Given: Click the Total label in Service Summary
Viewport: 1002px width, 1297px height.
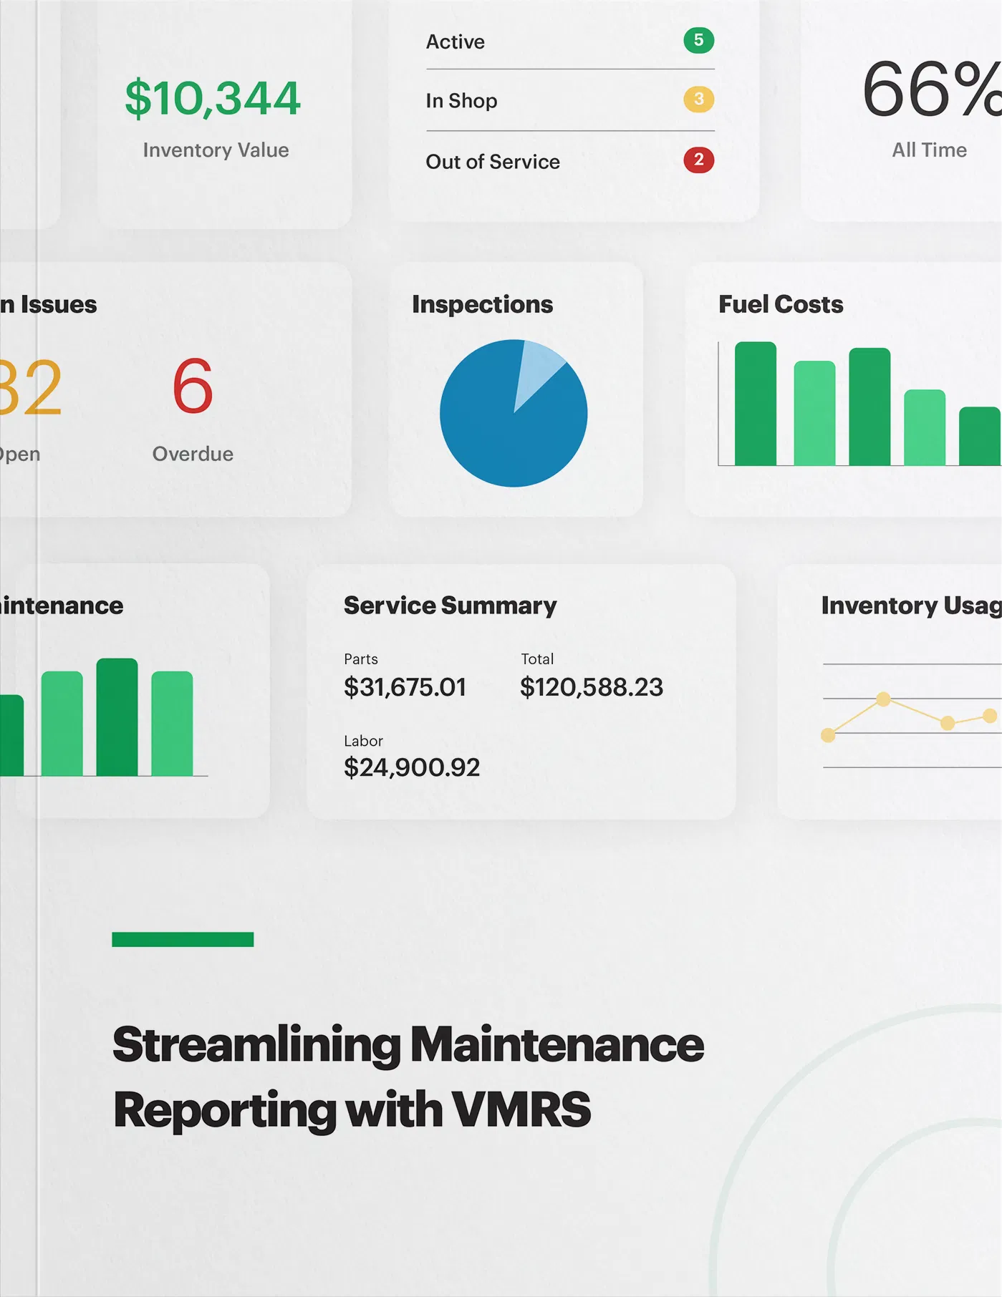Looking at the screenshot, I should pos(537,659).
